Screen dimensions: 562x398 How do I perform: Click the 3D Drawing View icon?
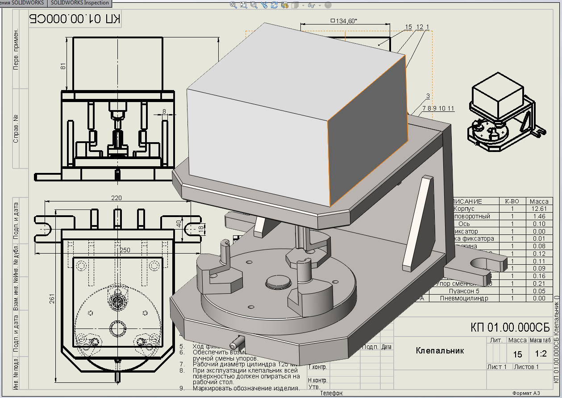point(284,5)
